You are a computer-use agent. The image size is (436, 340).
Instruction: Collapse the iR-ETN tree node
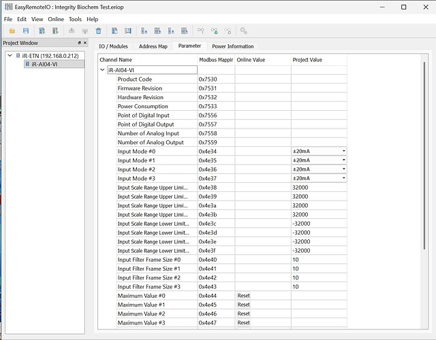pos(8,55)
